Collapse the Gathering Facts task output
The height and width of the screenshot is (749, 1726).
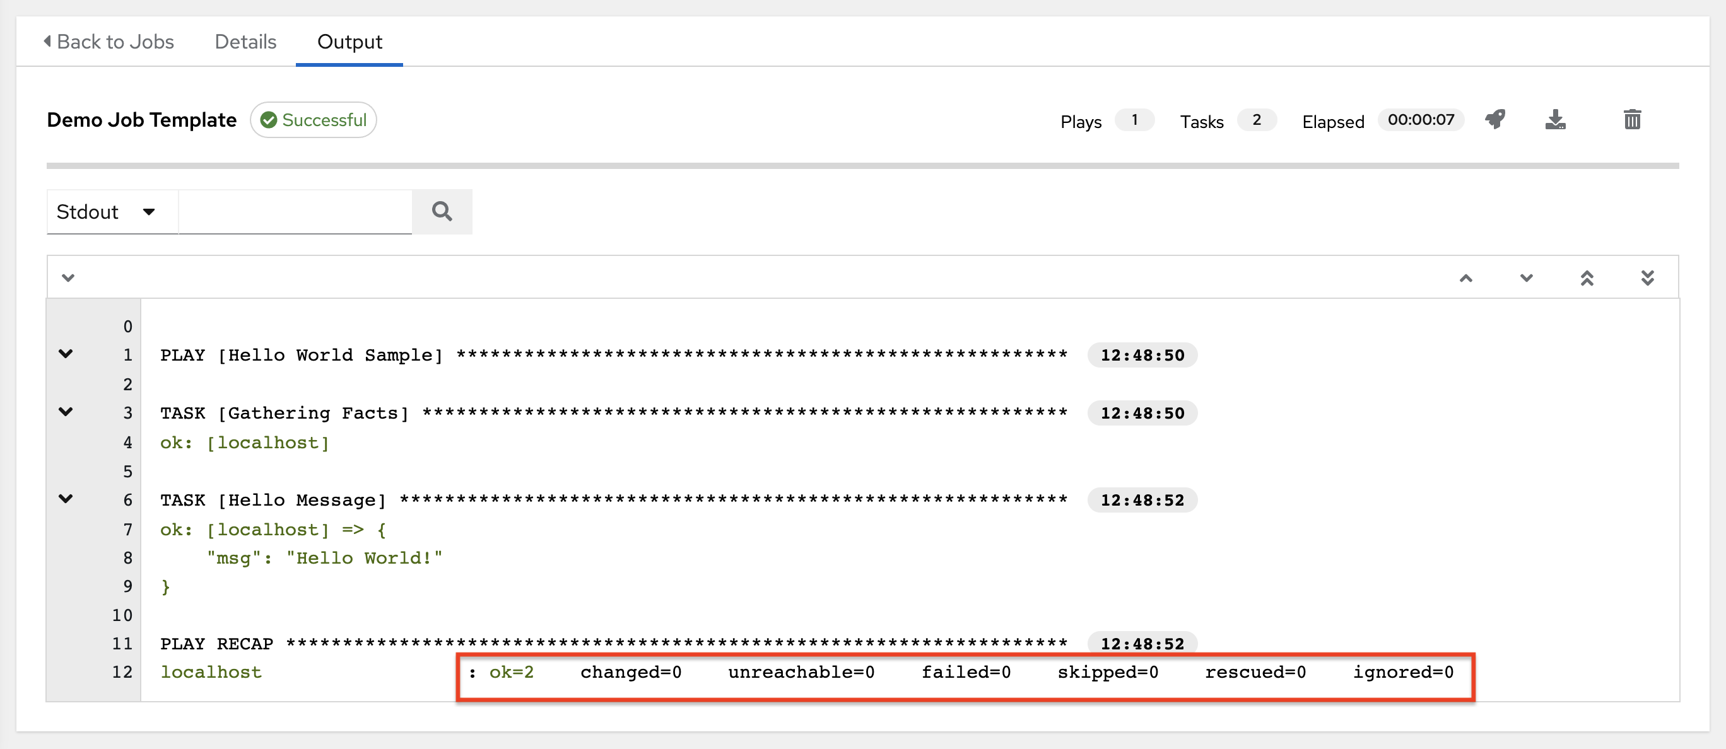[x=66, y=412]
